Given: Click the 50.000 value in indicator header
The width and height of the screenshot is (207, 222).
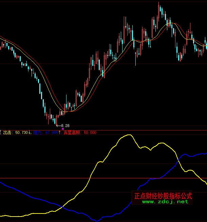Looking at the screenshot, I should 90,132.
